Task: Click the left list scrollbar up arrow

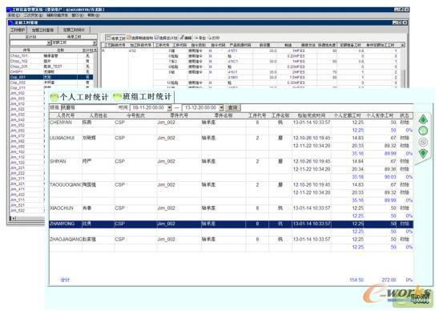Action: coord(95,50)
